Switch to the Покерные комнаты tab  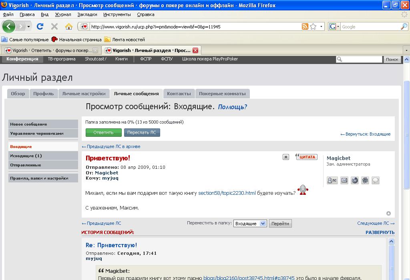click(222, 94)
